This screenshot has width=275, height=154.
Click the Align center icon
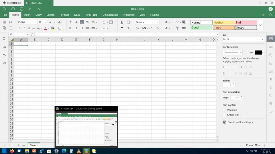(76, 28)
